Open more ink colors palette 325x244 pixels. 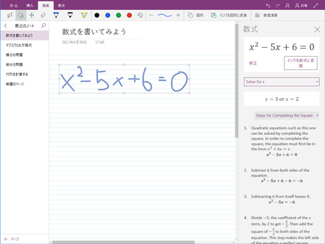tap(140, 15)
